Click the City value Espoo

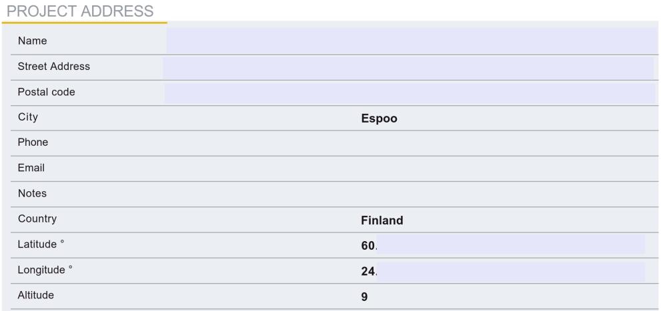pyautogui.click(x=379, y=119)
